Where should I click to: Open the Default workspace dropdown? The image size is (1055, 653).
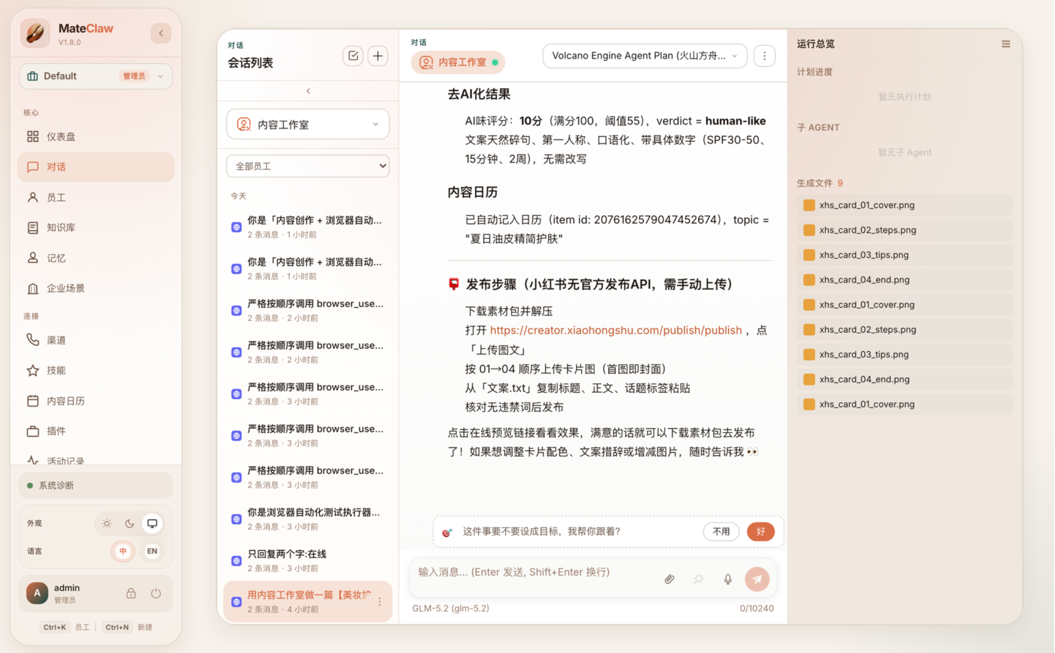click(96, 76)
